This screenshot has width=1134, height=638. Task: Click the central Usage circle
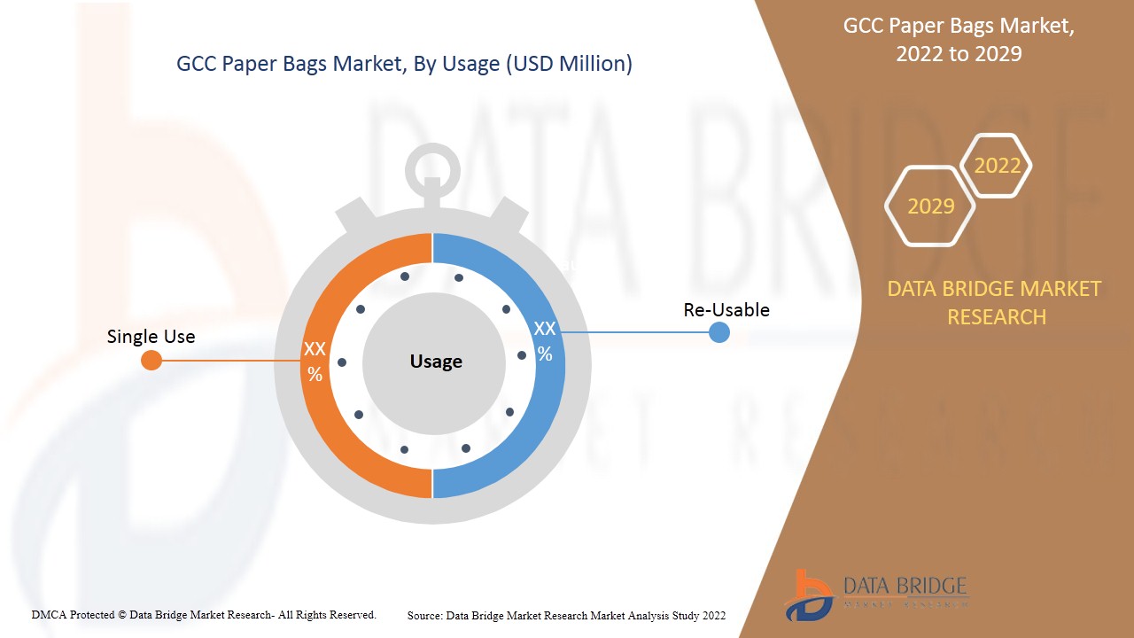(x=435, y=362)
